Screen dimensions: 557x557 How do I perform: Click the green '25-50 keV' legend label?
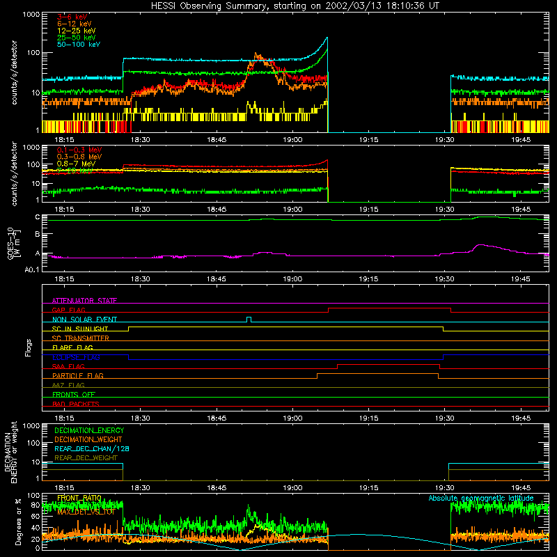(x=77, y=38)
